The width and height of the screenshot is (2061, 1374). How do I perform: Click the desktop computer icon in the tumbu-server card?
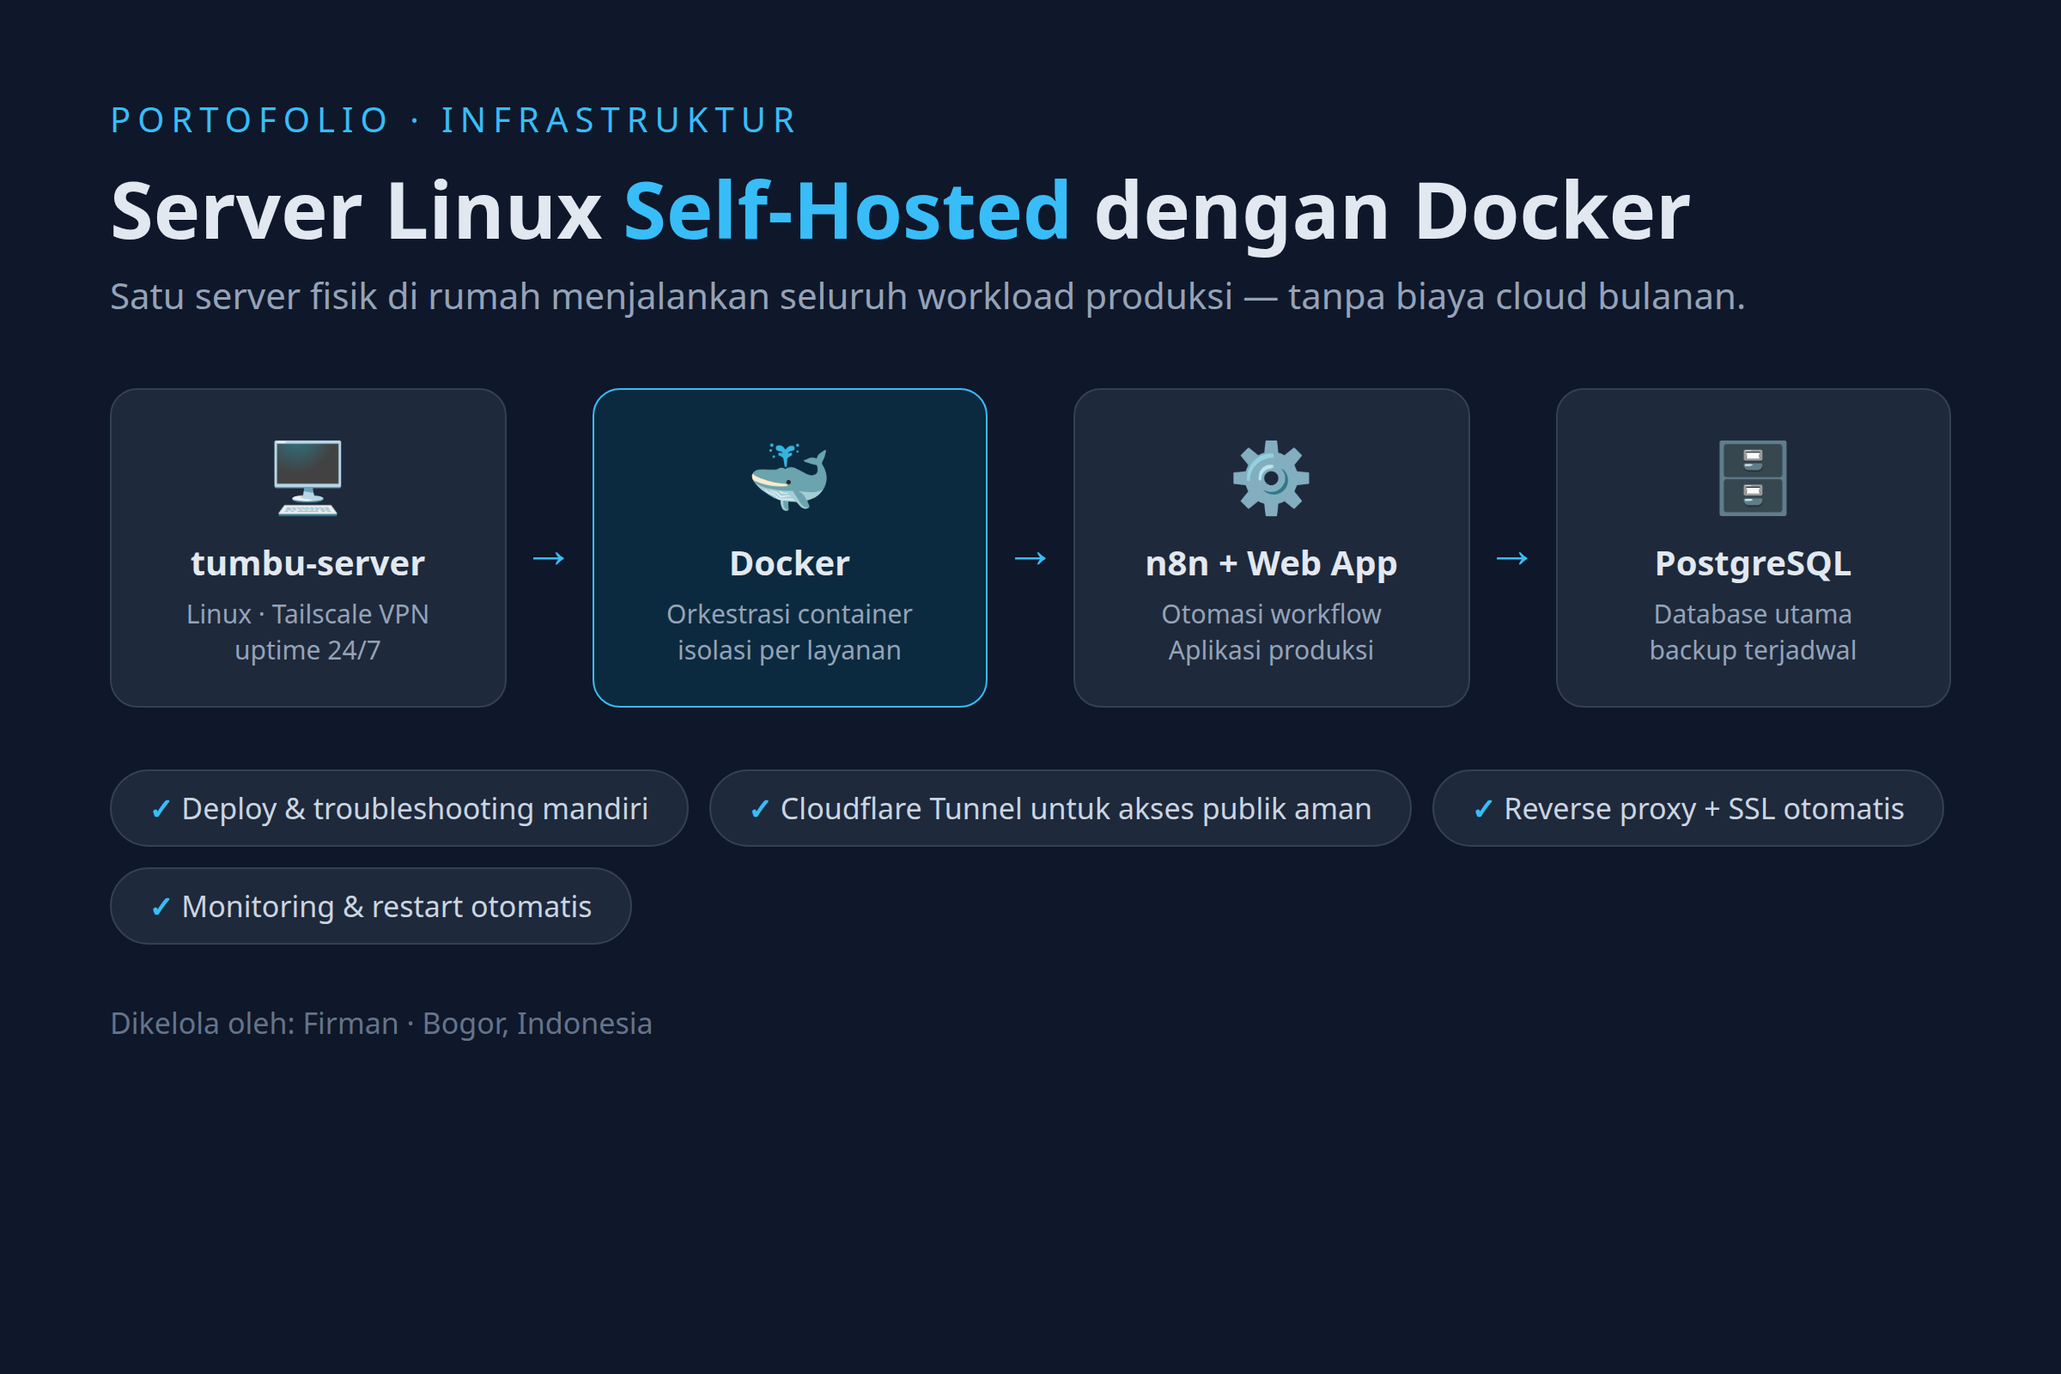tap(307, 478)
